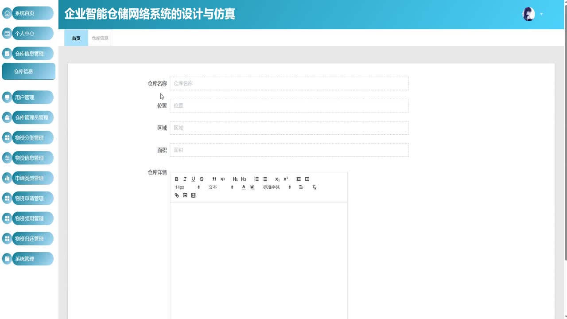Insert a video in editor
Viewport: 567px width, 319px height.
click(x=193, y=195)
